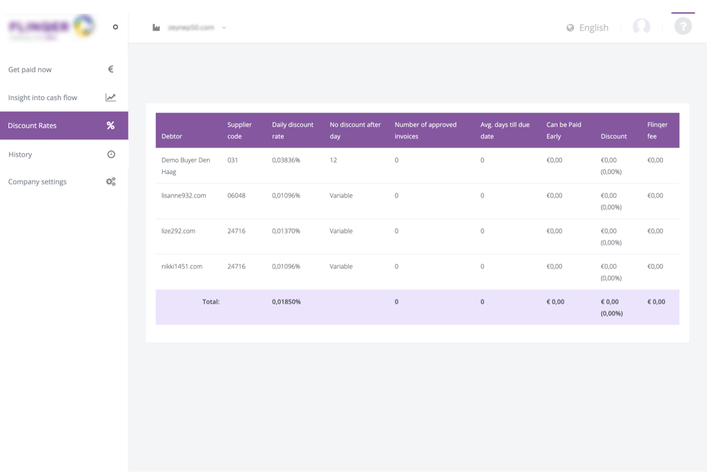Click Avg. days till due date header
Image resolution: width=707 pixels, height=472 pixels.
[505, 131]
